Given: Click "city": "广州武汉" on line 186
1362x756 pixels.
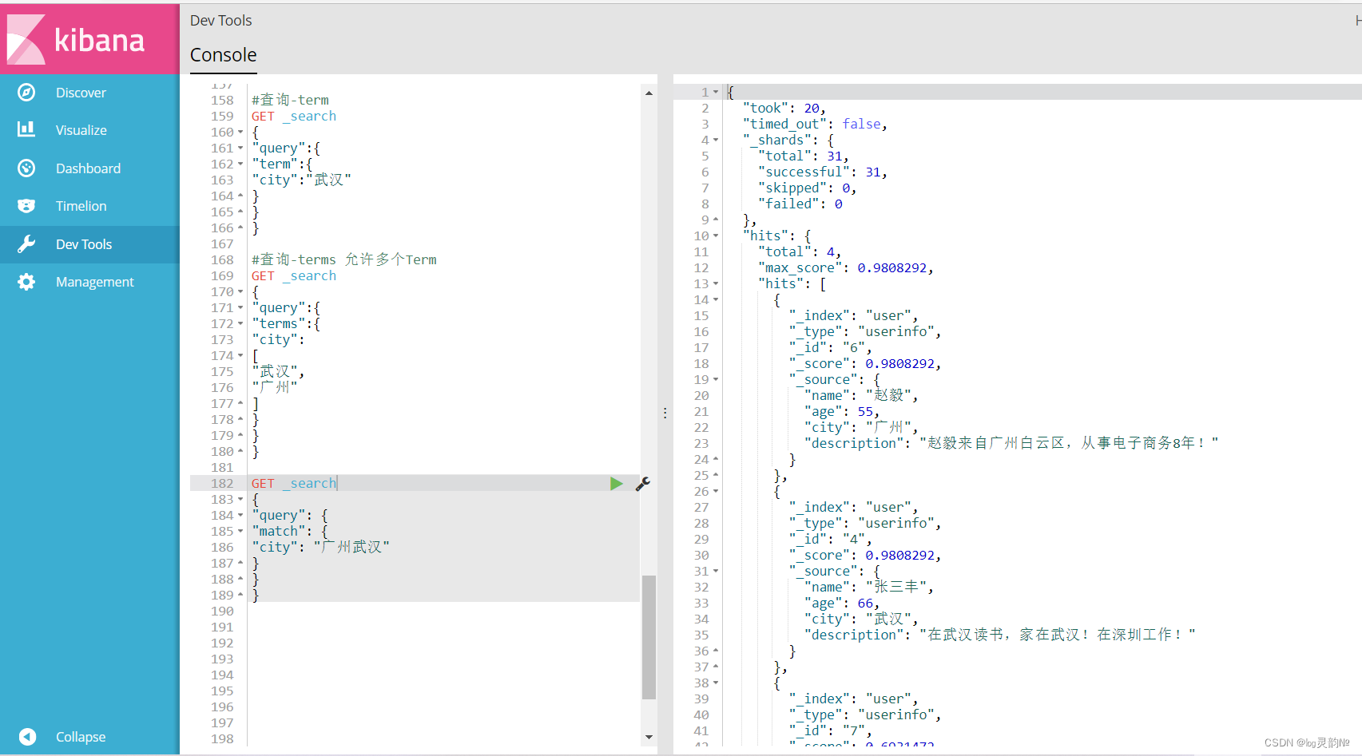Looking at the screenshot, I should coord(321,547).
